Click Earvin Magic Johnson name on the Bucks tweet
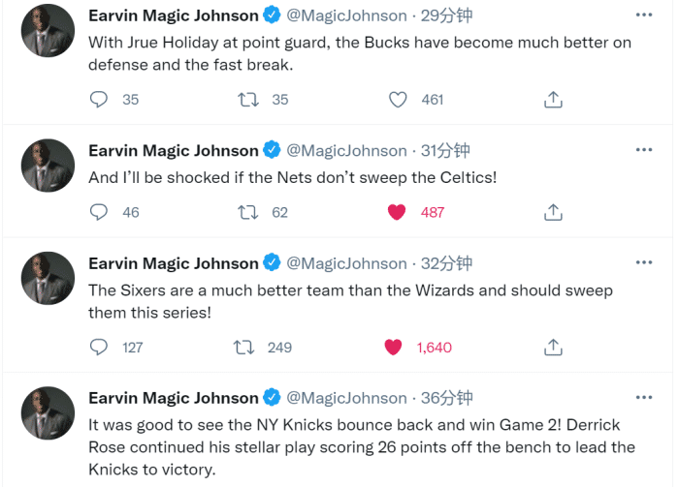Image resolution: width=679 pixels, height=487 pixels. [x=174, y=15]
